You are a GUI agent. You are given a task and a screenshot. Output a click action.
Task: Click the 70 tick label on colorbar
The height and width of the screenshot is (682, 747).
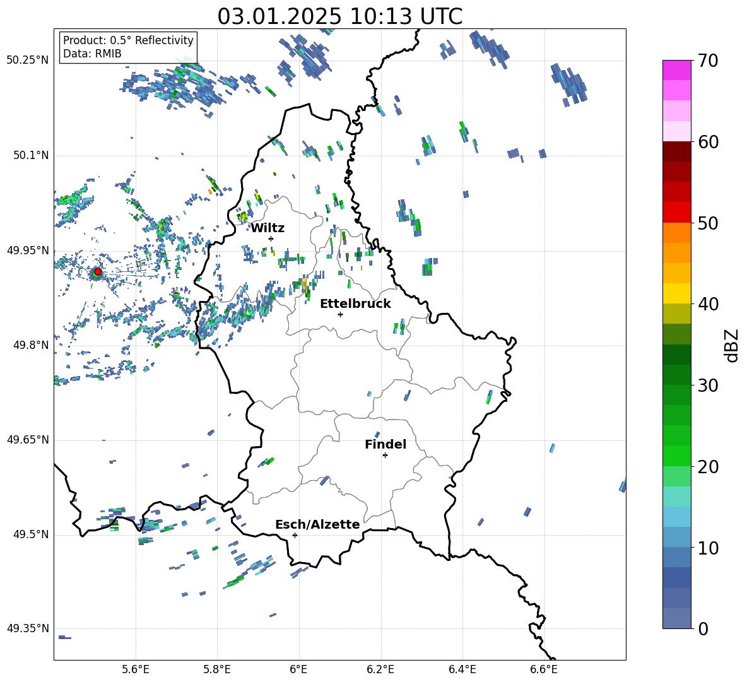[x=708, y=61]
